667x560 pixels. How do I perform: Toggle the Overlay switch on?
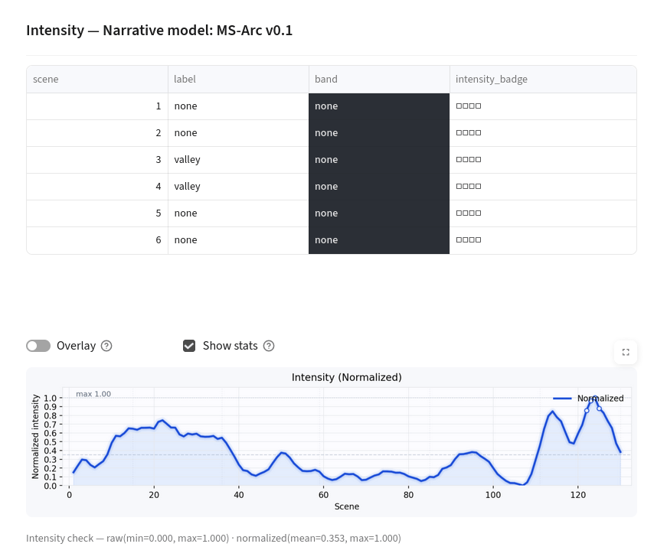38,346
